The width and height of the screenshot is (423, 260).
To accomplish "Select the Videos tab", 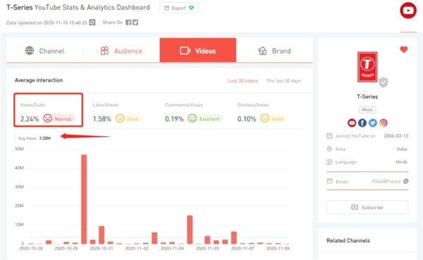I will point(197,51).
